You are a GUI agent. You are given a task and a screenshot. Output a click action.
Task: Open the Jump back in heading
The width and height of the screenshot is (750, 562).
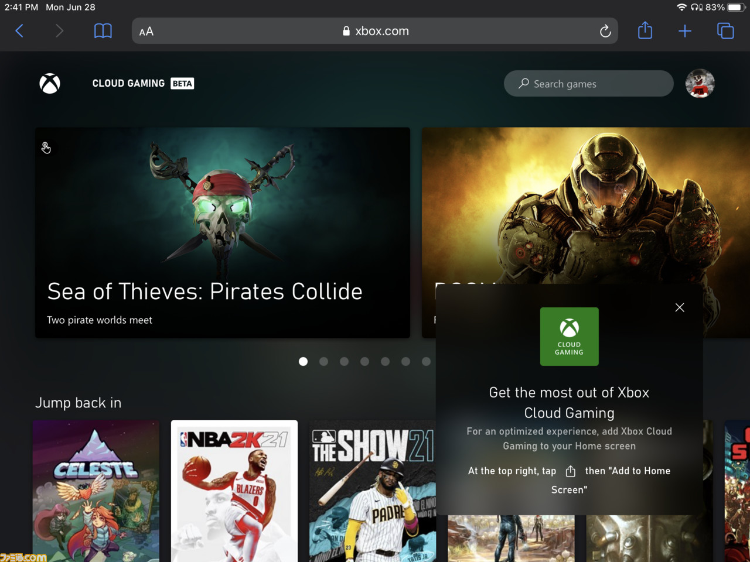point(79,403)
